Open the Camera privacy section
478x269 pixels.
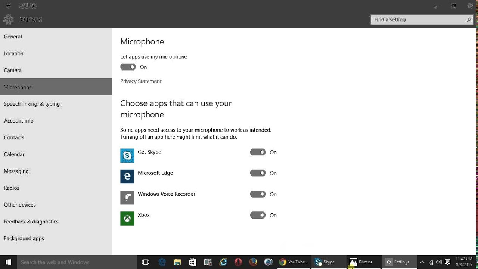point(56,70)
